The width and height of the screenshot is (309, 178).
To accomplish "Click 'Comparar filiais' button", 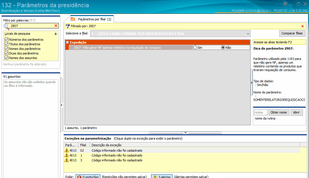I will [x=292, y=33].
